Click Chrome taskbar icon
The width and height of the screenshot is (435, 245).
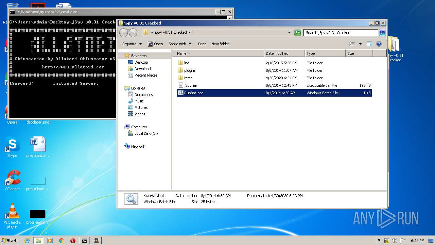click(x=62, y=241)
